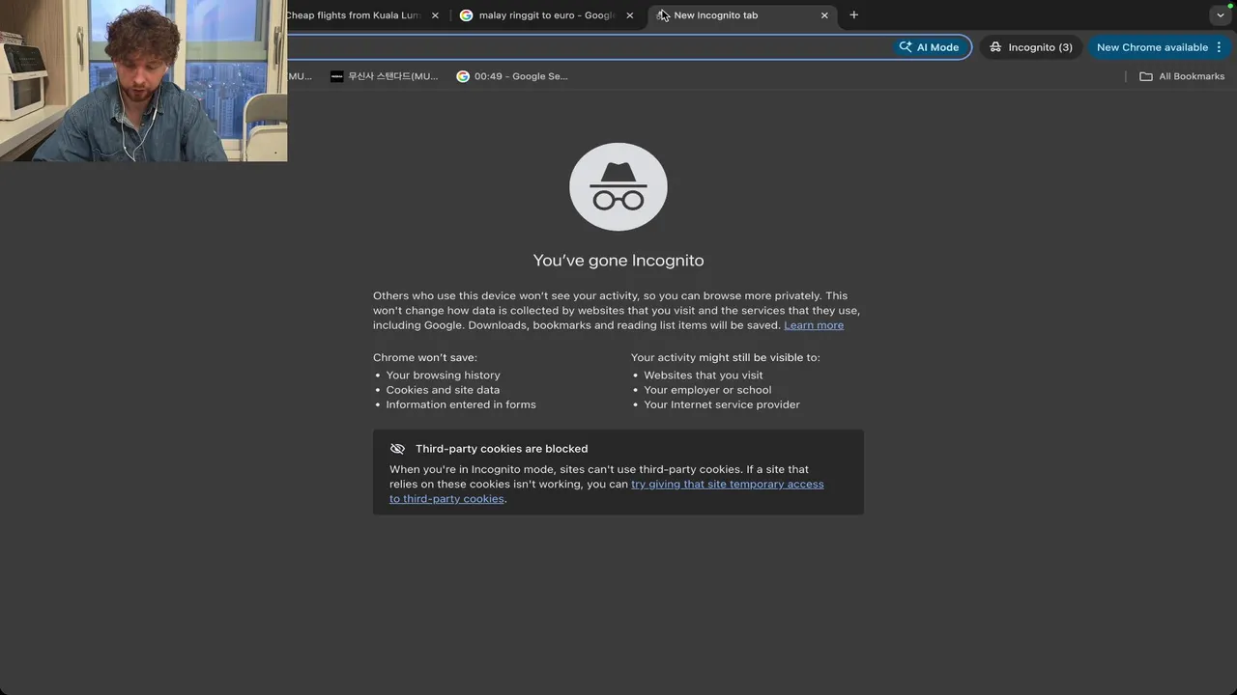This screenshot has width=1237, height=695.
Task: Switch to the Cheap flights from Kuala Lumpur tab
Action: click(353, 15)
